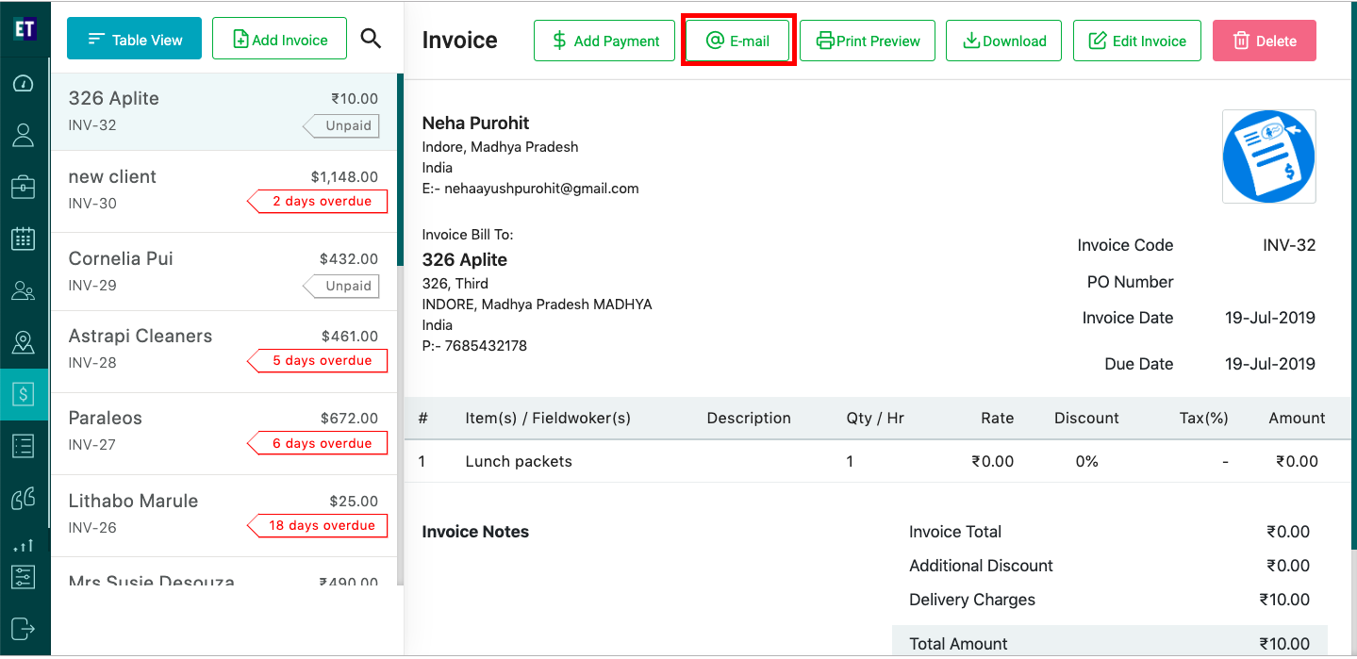Switch to Table View
The image size is (1357, 659).
[x=135, y=39]
